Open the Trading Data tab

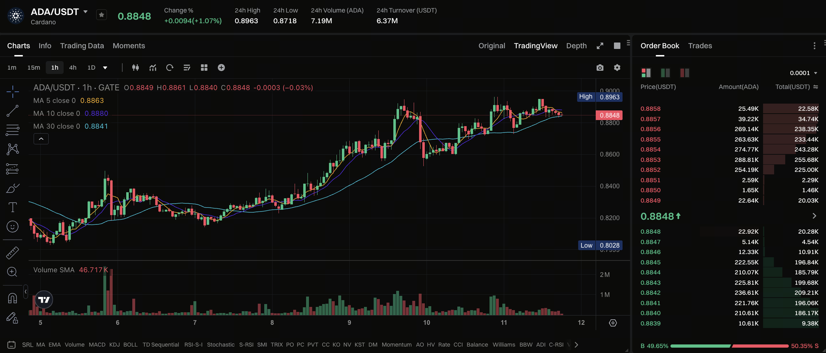coord(82,46)
